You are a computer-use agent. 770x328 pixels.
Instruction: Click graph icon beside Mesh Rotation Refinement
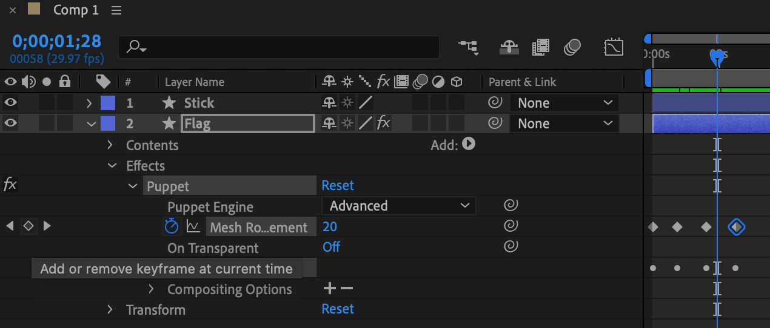coord(193,226)
